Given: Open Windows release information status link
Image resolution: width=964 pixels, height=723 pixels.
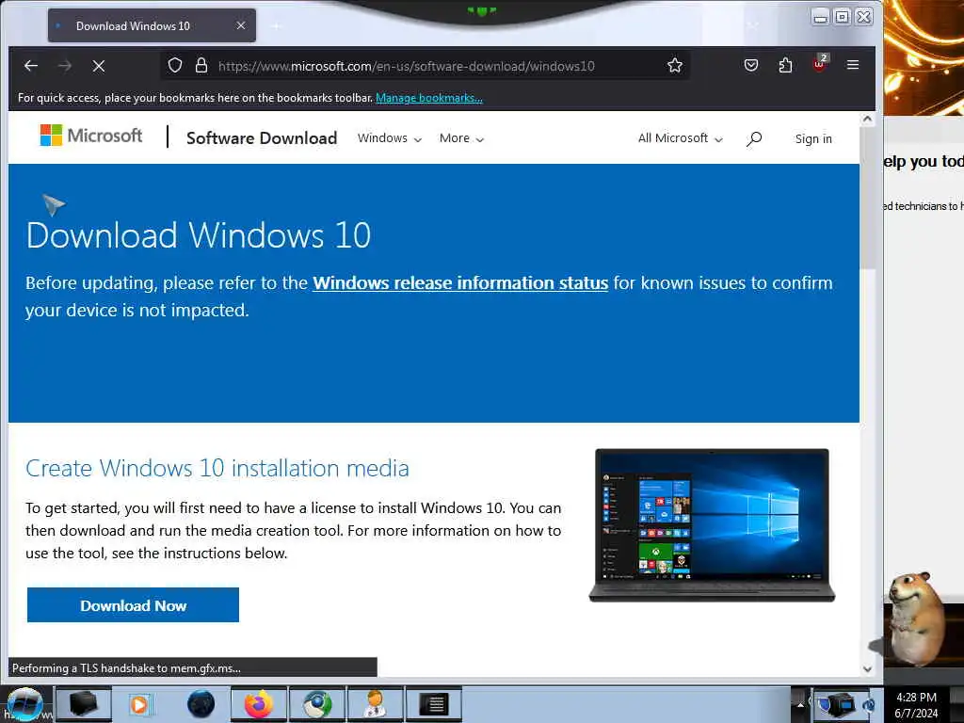Looking at the screenshot, I should [x=459, y=282].
